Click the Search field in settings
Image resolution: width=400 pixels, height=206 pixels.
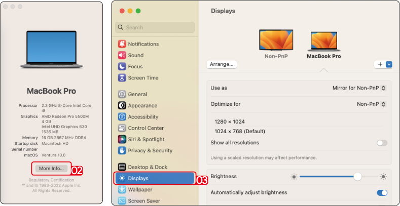[155, 27]
